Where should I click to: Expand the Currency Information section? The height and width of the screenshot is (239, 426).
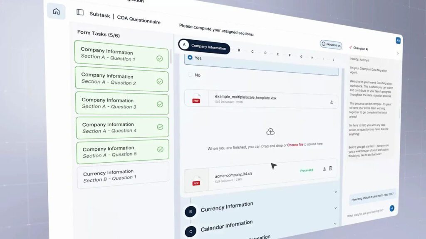coord(335,208)
